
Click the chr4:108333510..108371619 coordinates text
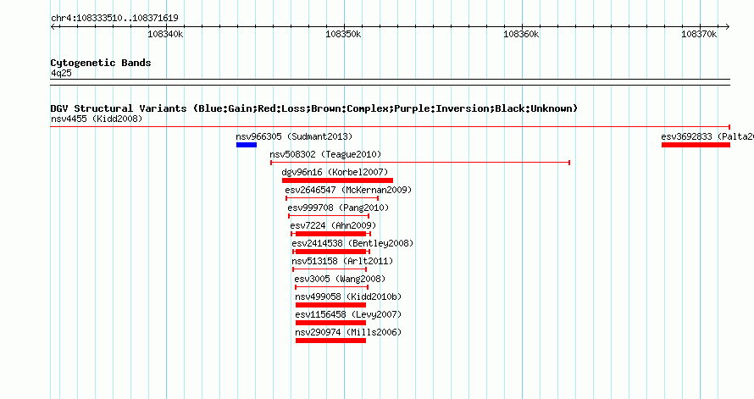click(114, 18)
